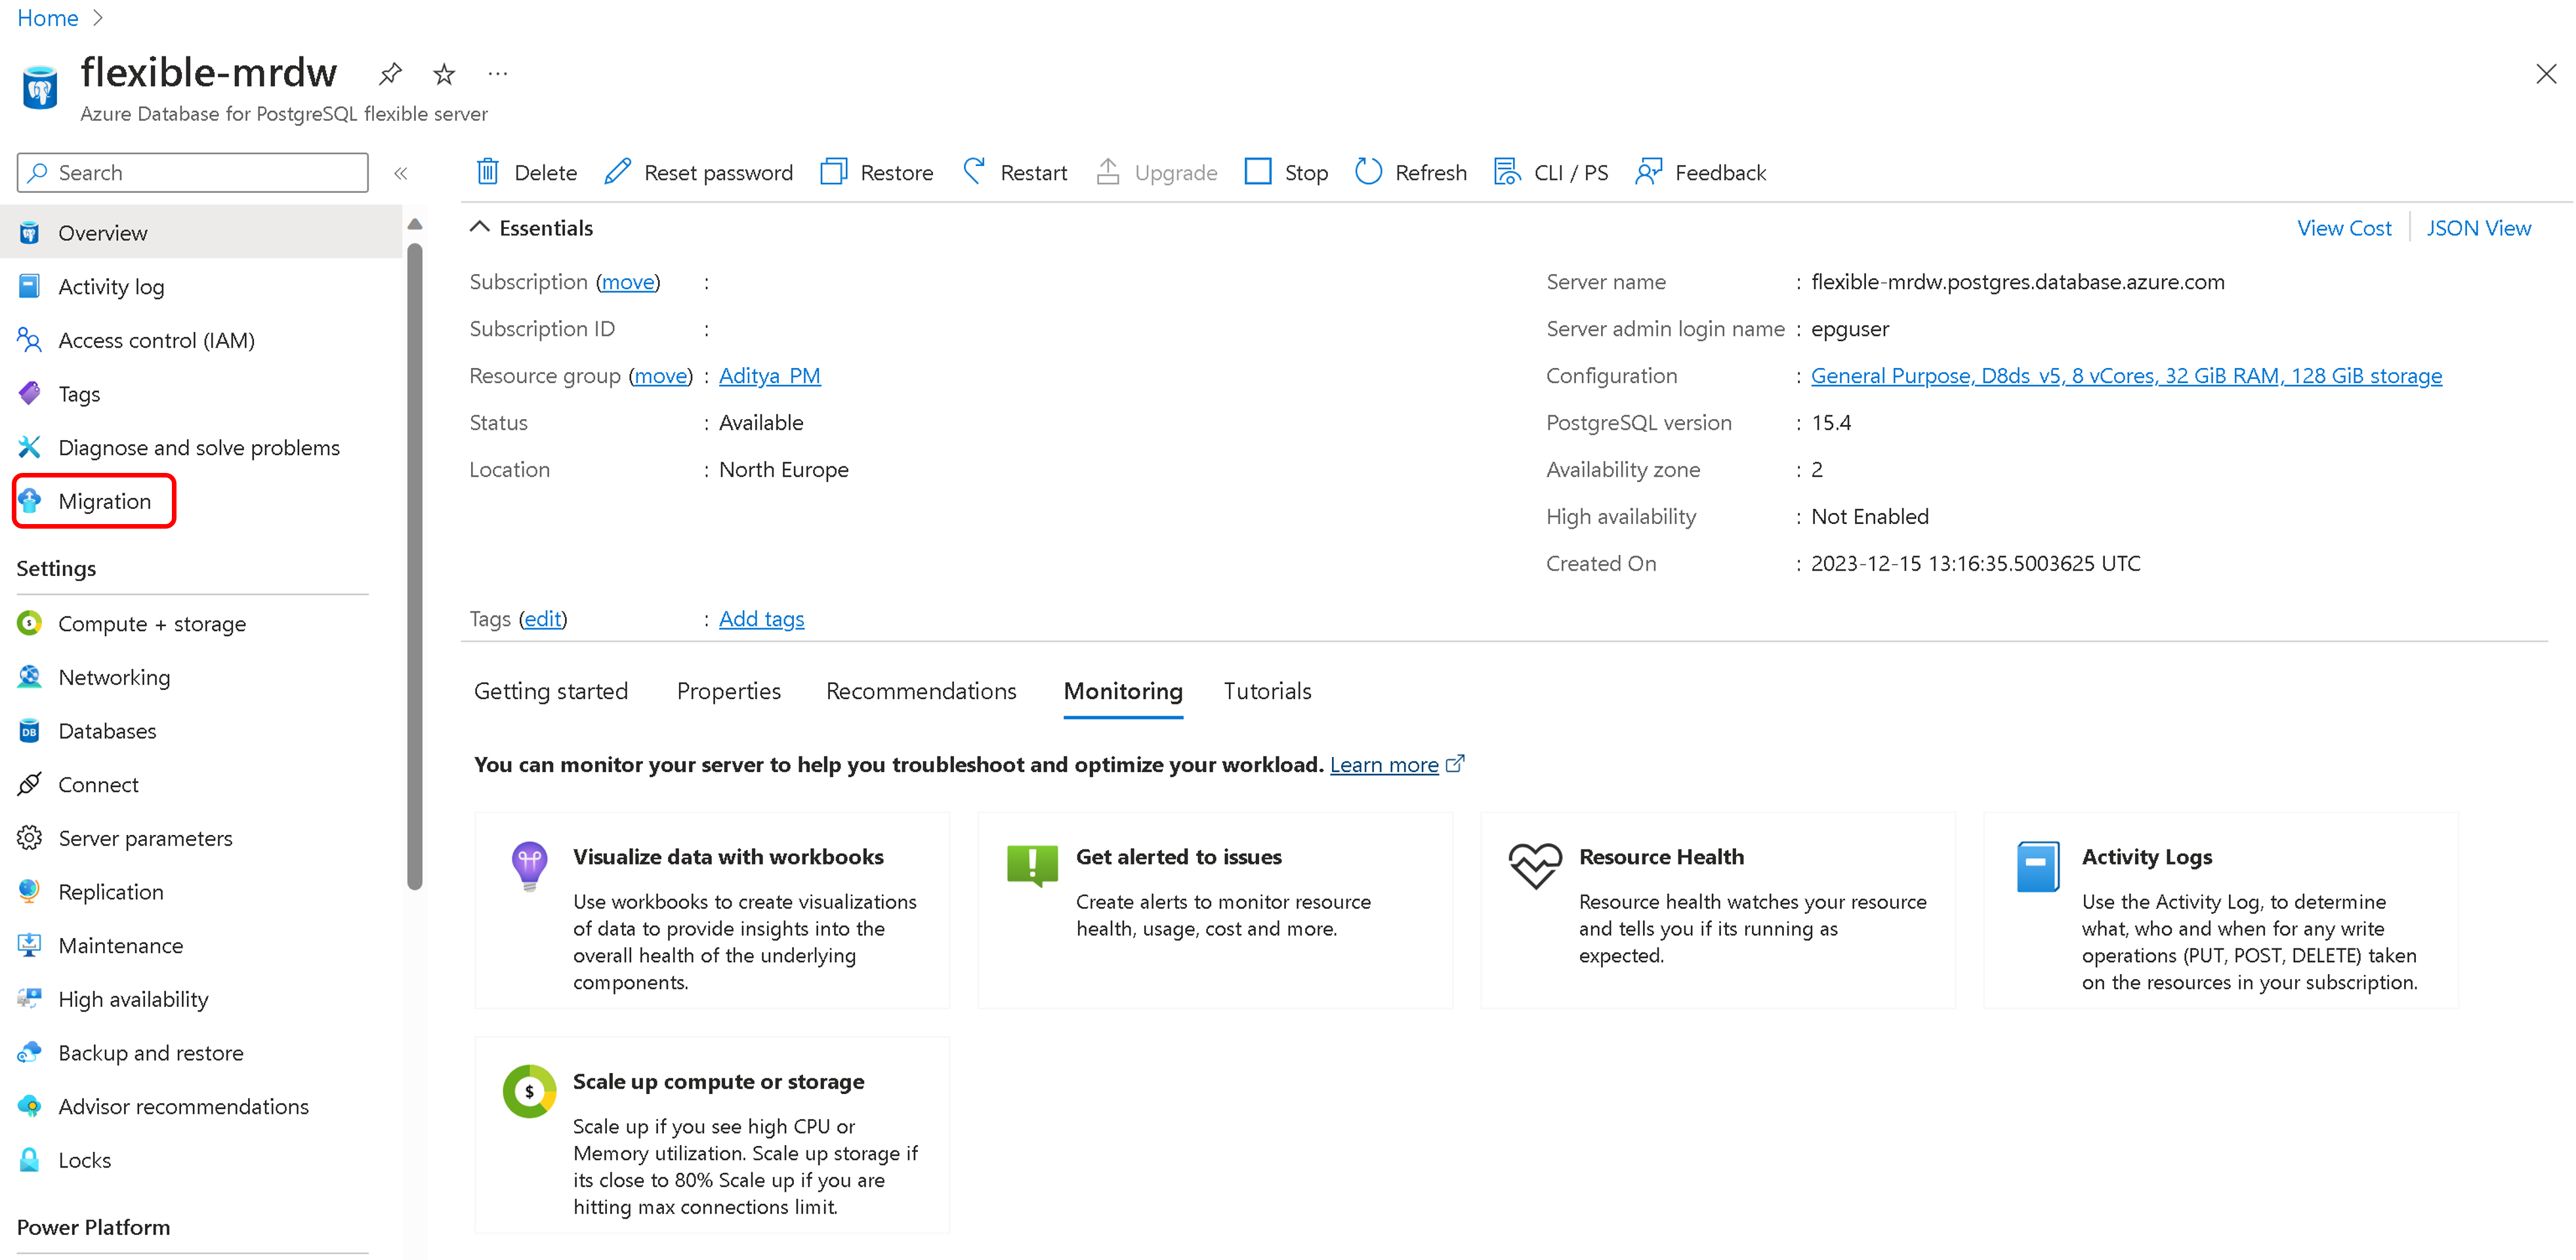Click Add tags link

tap(761, 619)
